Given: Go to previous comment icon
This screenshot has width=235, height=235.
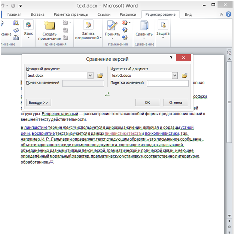Looking at the screenshot, I should [65, 30].
